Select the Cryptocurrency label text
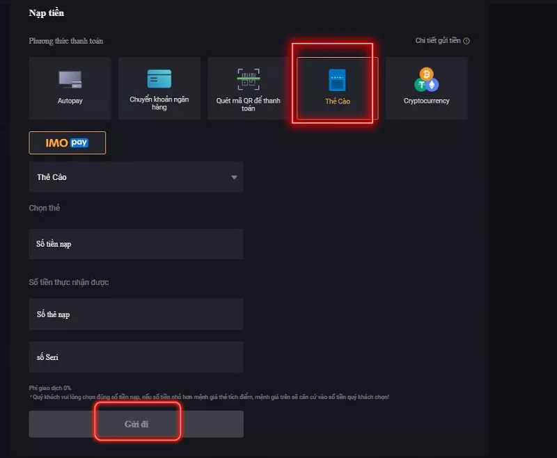This screenshot has height=458, width=557. 426,101
